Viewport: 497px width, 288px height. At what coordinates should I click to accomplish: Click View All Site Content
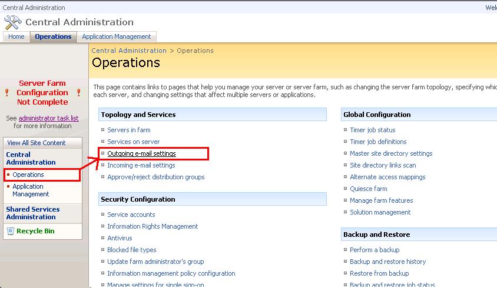coord(37,143)
